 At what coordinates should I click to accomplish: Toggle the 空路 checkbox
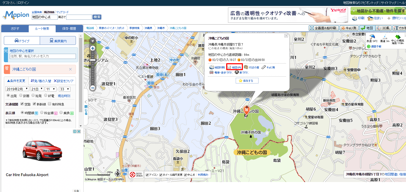click(x=22, y=104)
